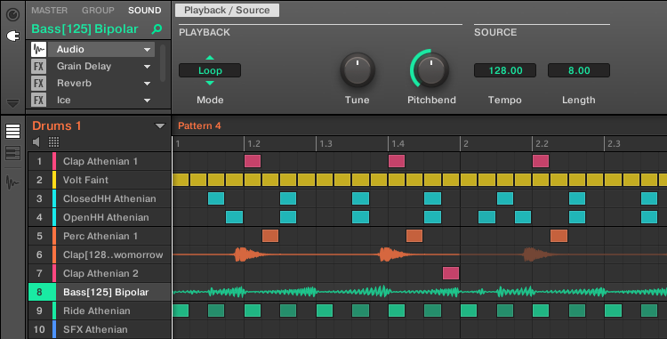The image size is (667, 339).
Task: Toggle the FX icon for Grain Delay
Action: tap(39, 67)
